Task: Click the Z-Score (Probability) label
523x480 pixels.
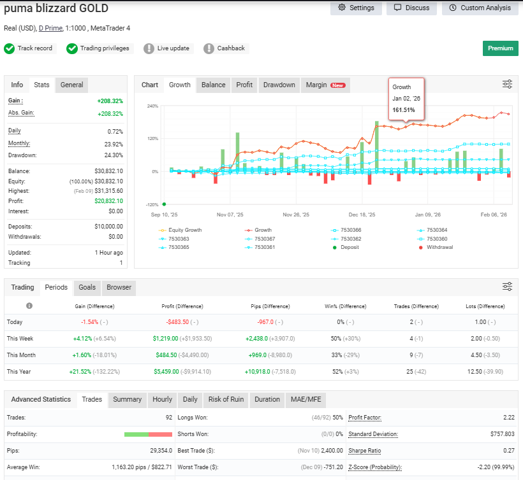Action: click(375, 467)
